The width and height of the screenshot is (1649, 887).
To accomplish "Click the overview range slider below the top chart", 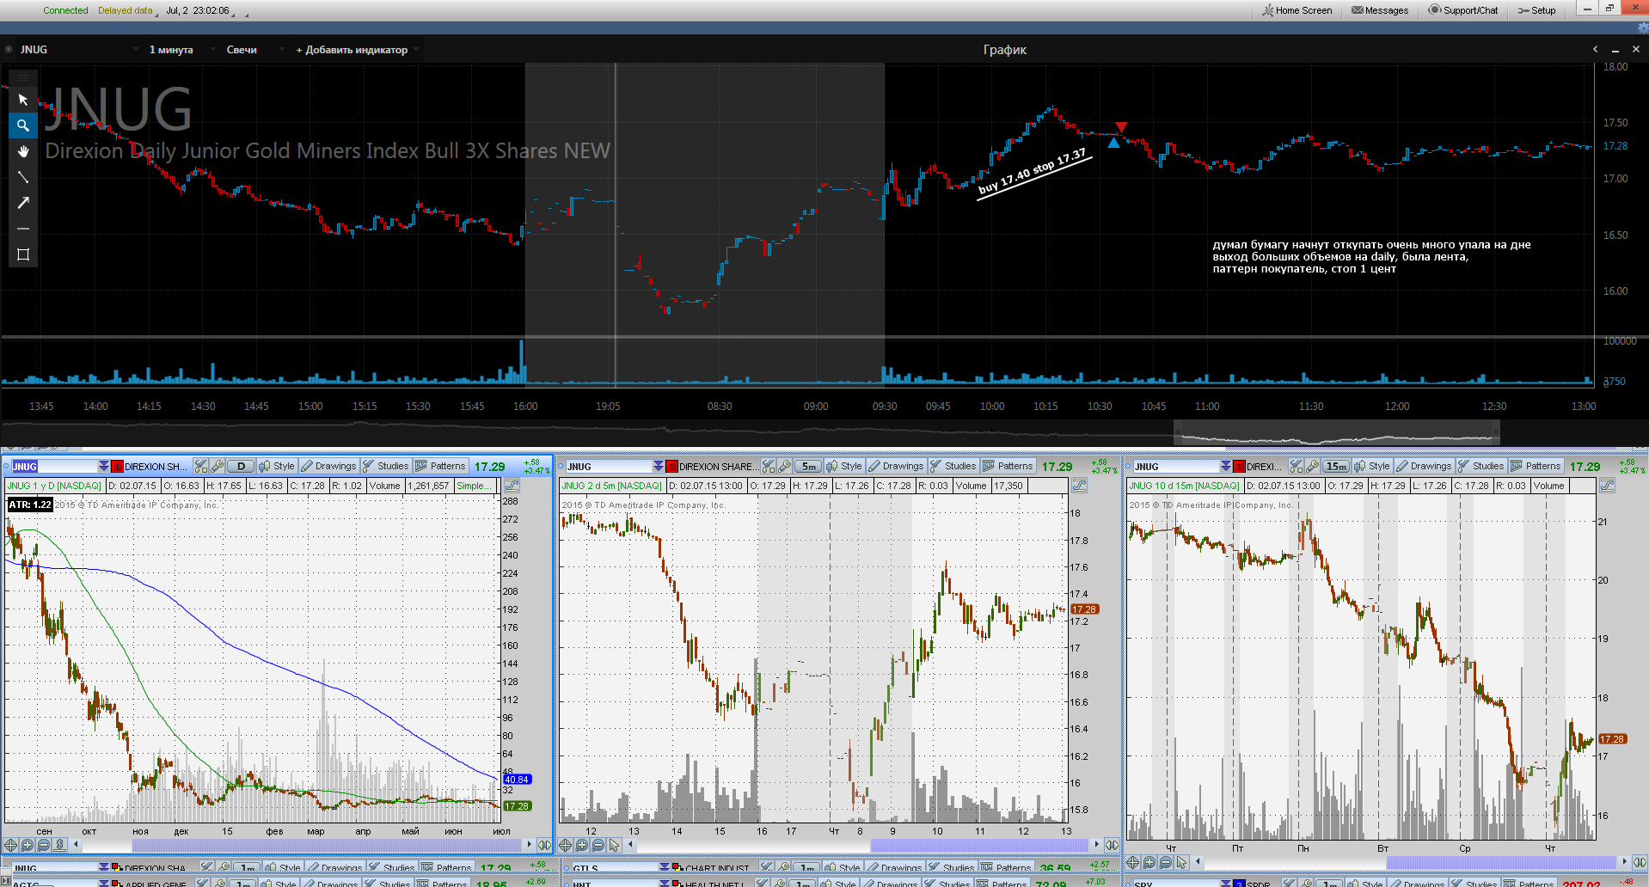I will [x=1337, y=433].
